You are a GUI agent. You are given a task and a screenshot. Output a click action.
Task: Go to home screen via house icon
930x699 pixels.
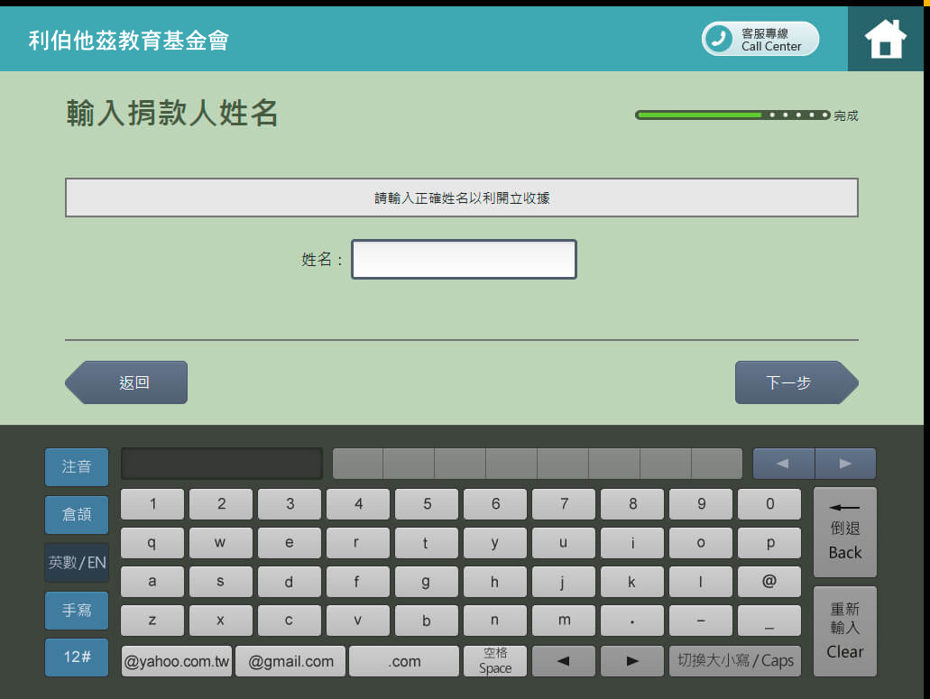point(884,39)
